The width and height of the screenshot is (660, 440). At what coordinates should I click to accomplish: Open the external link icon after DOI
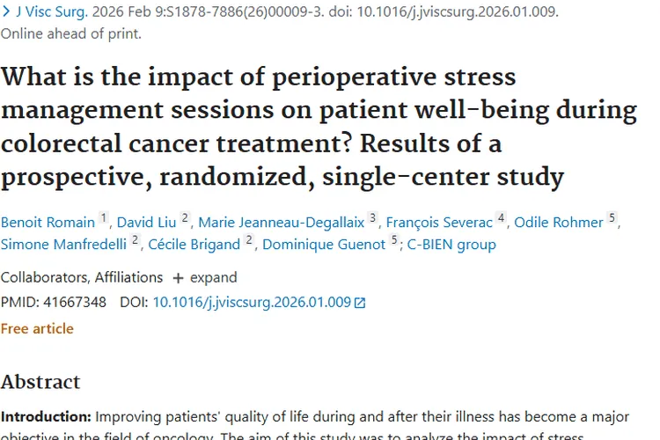(x=359, y=303)
